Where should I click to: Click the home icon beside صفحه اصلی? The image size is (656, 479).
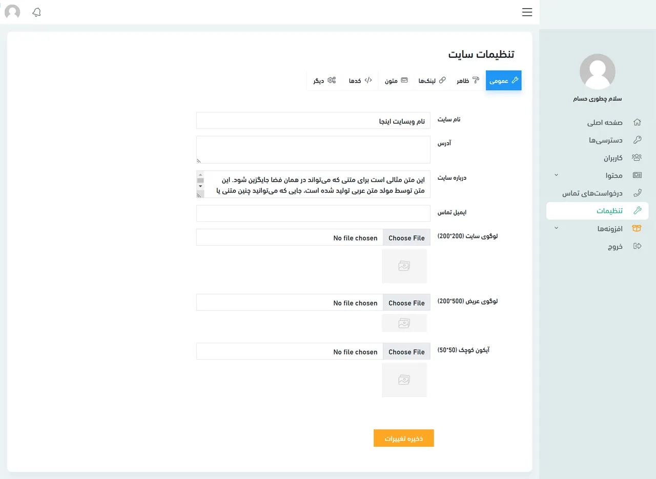[x=637, y=122]
